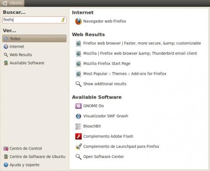
Task: Clear search with the broom icon
Action: click(x=63, y=20)
